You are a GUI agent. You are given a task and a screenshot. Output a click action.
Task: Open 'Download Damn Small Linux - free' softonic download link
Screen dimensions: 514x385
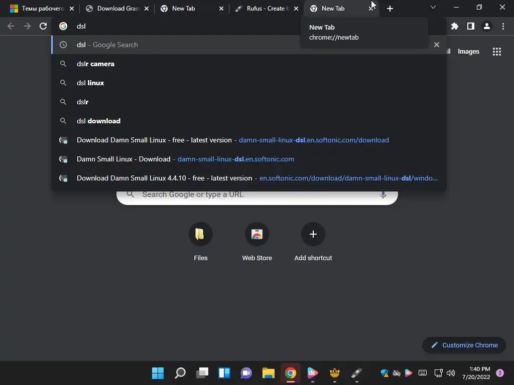click(x=249, y=140)
